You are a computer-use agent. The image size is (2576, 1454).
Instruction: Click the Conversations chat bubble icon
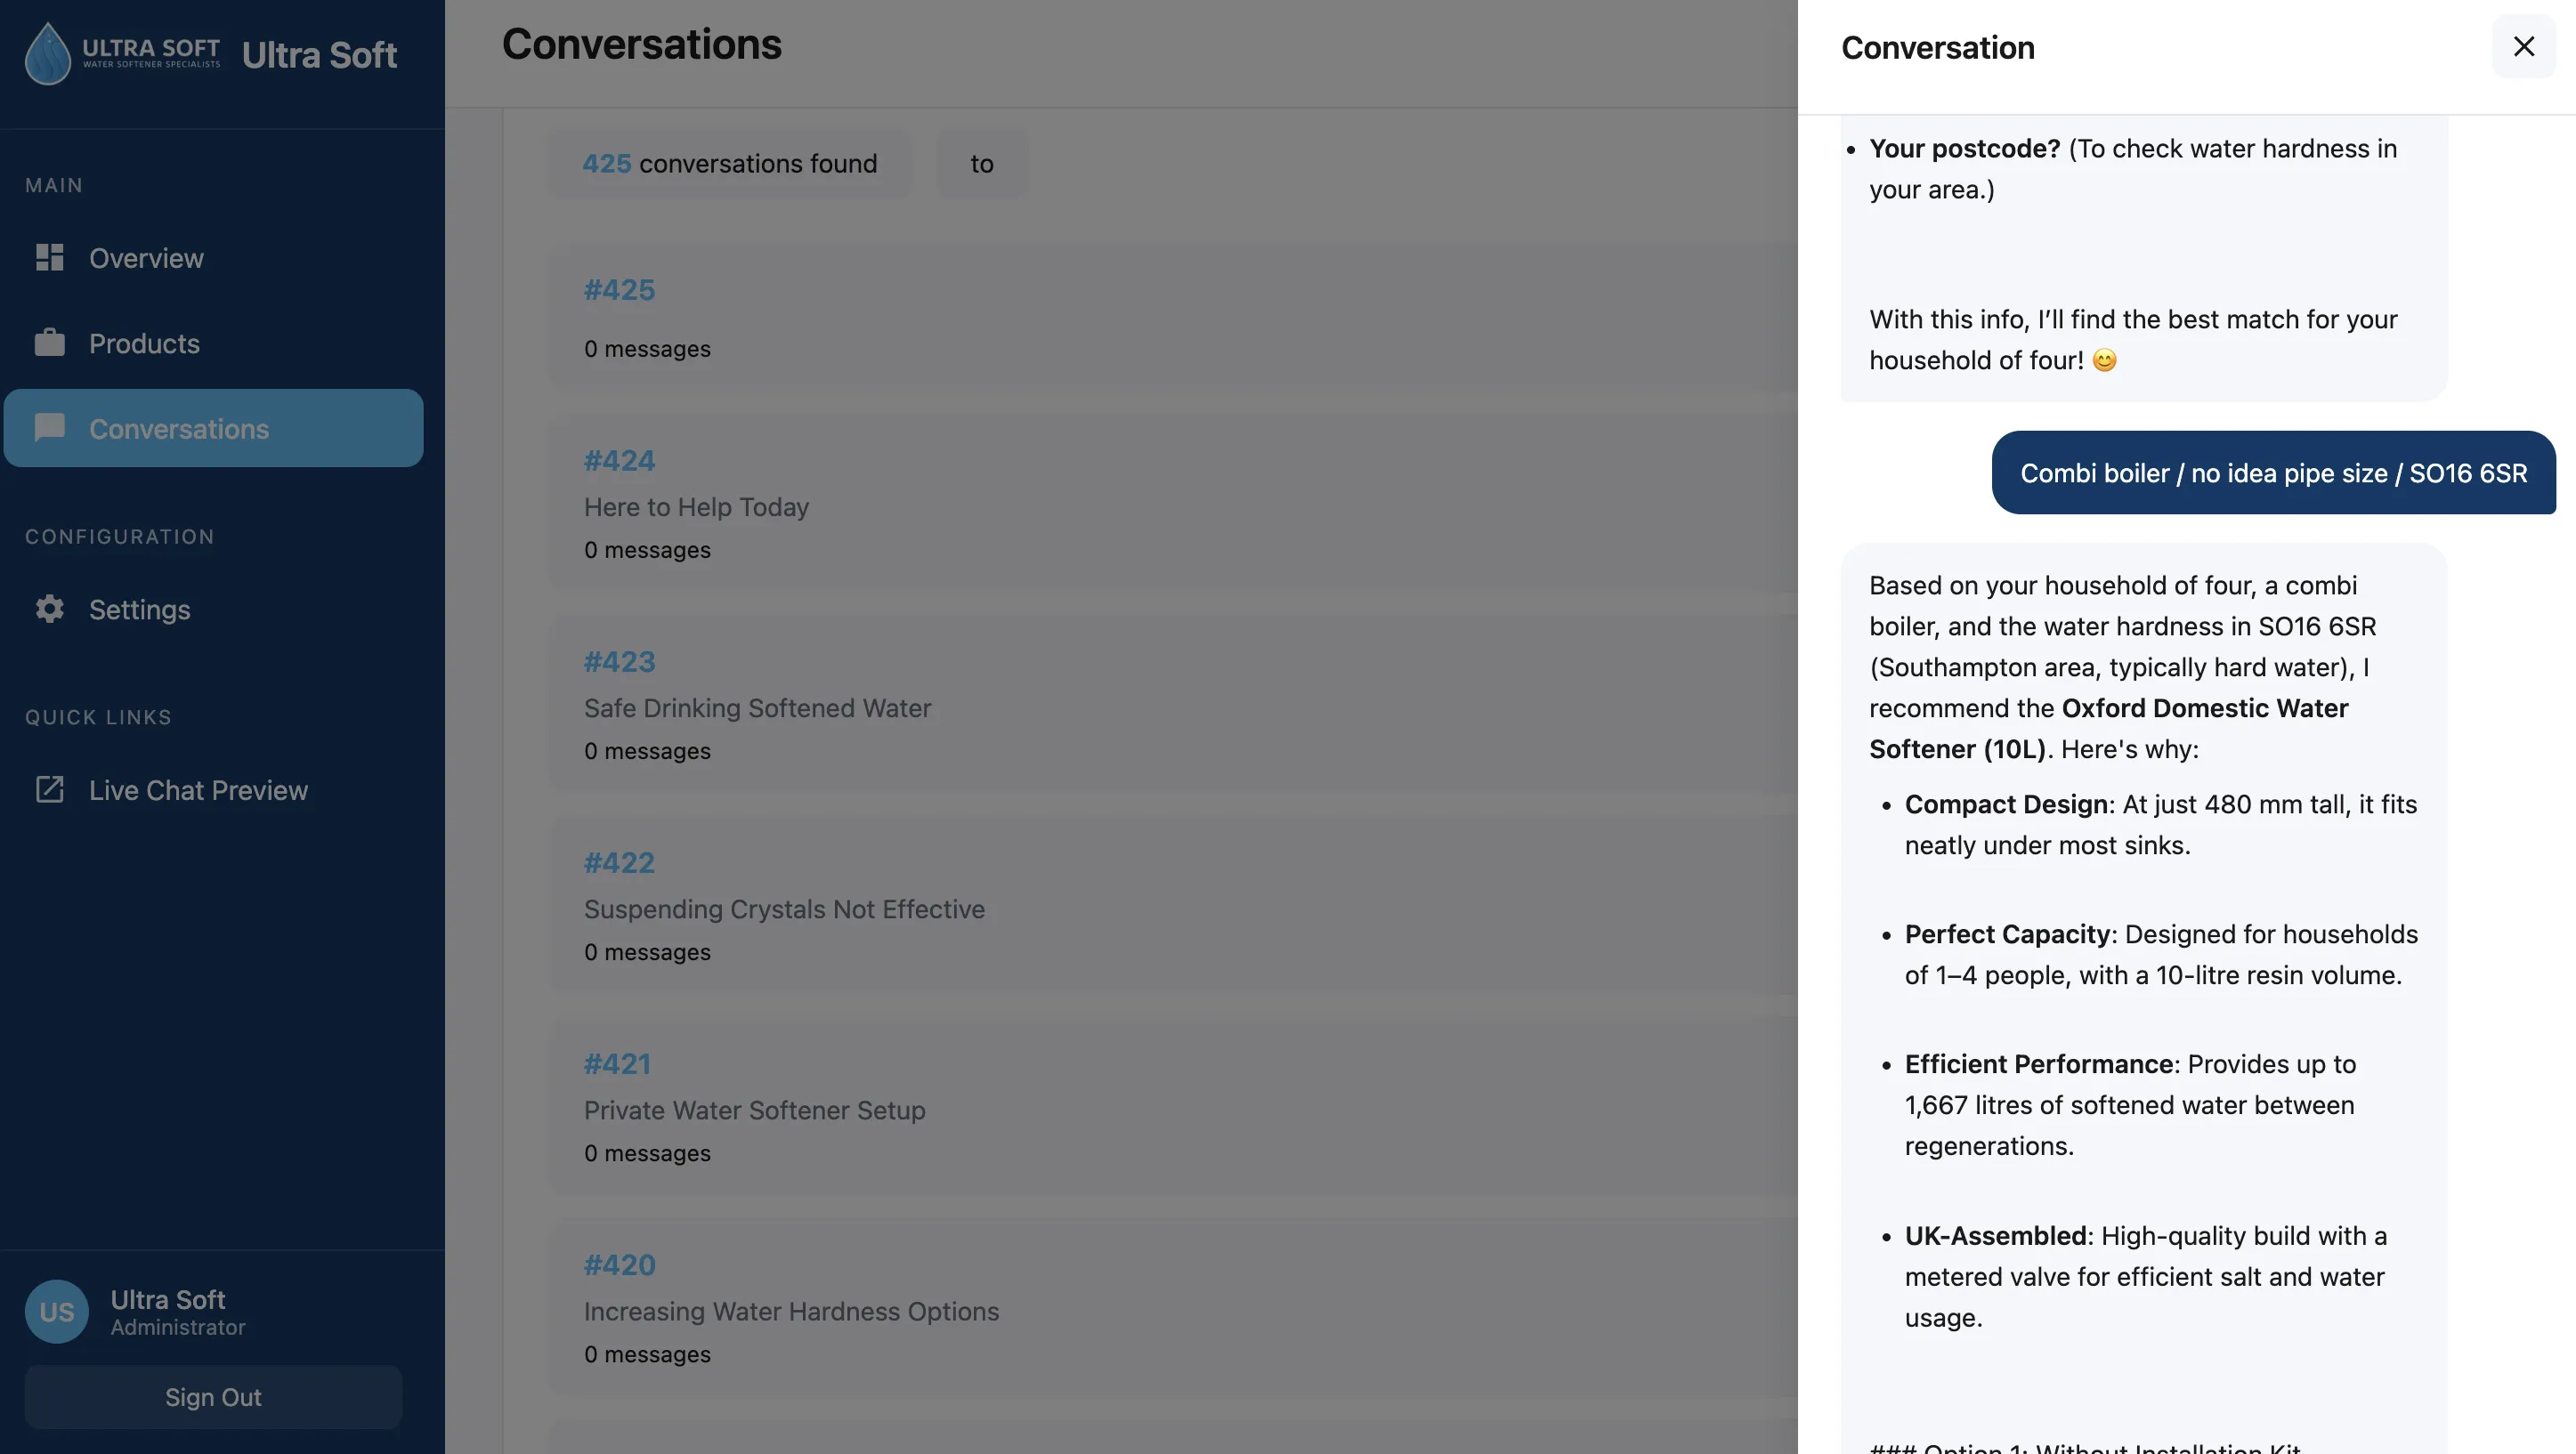tap(49, 428)
